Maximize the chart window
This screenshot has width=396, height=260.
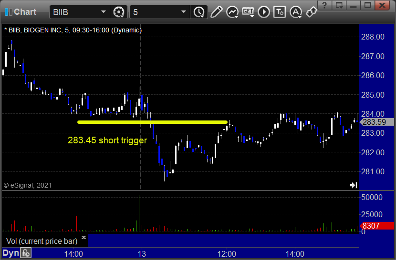click(368, 5)
